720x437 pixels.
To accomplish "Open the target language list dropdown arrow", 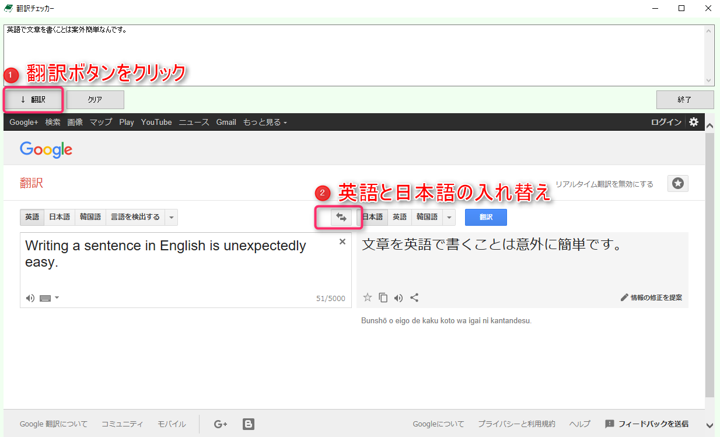I will 449,217.
